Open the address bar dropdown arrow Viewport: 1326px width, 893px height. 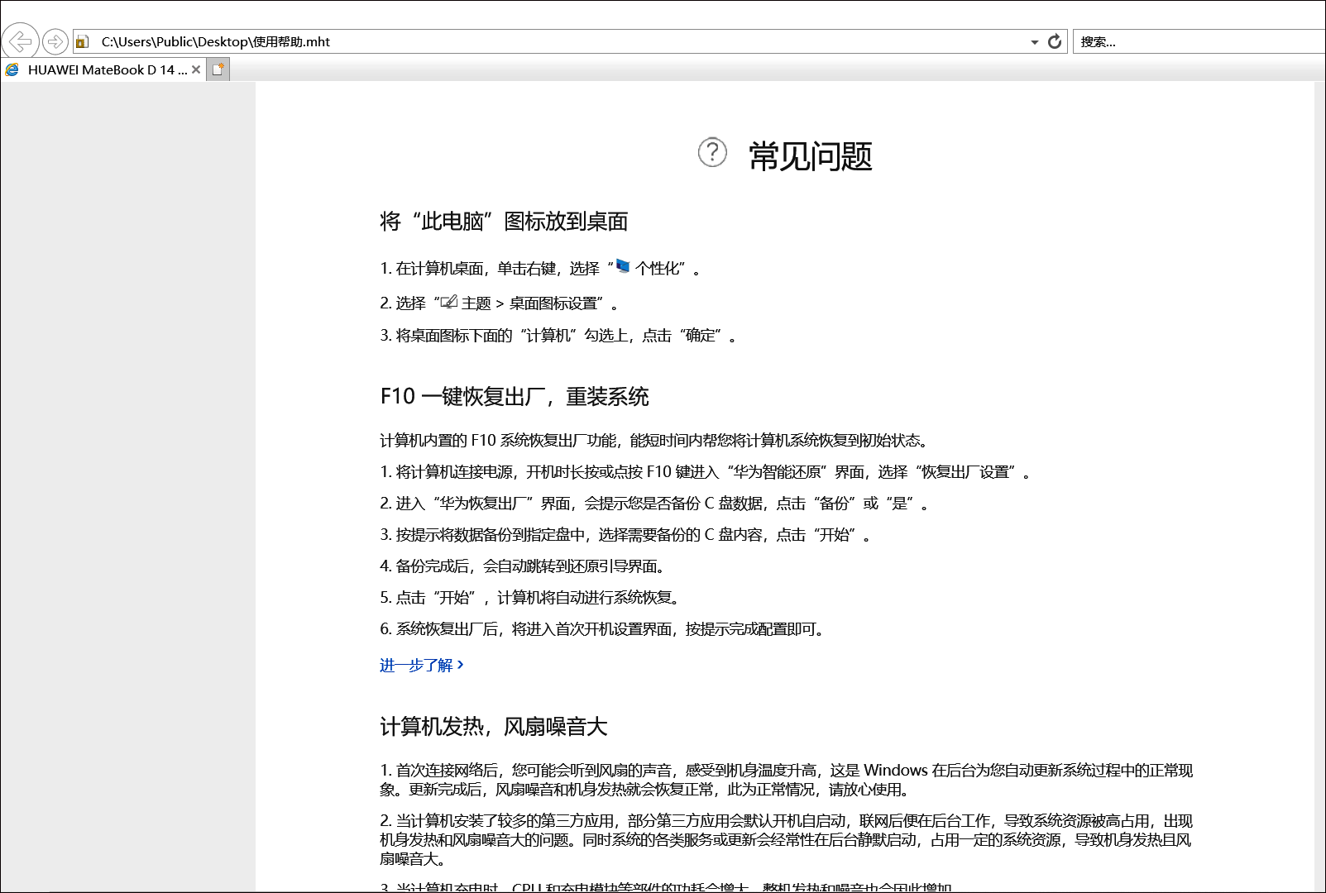coord(1034,42)
